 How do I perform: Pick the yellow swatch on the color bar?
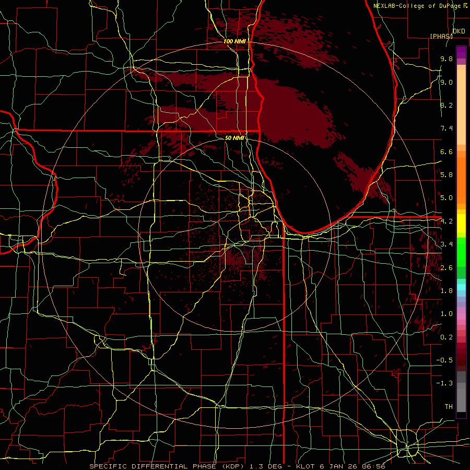461,224
